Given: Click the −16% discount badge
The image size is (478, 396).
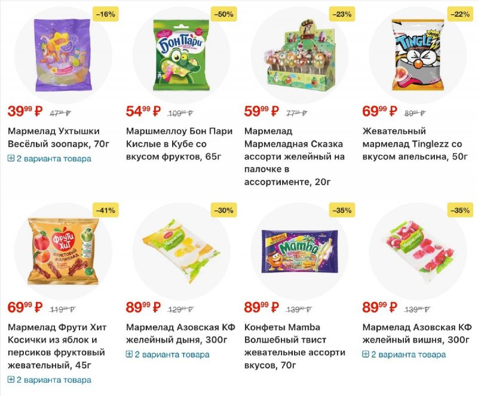Looking at the screenshot, I should [105, 14].
